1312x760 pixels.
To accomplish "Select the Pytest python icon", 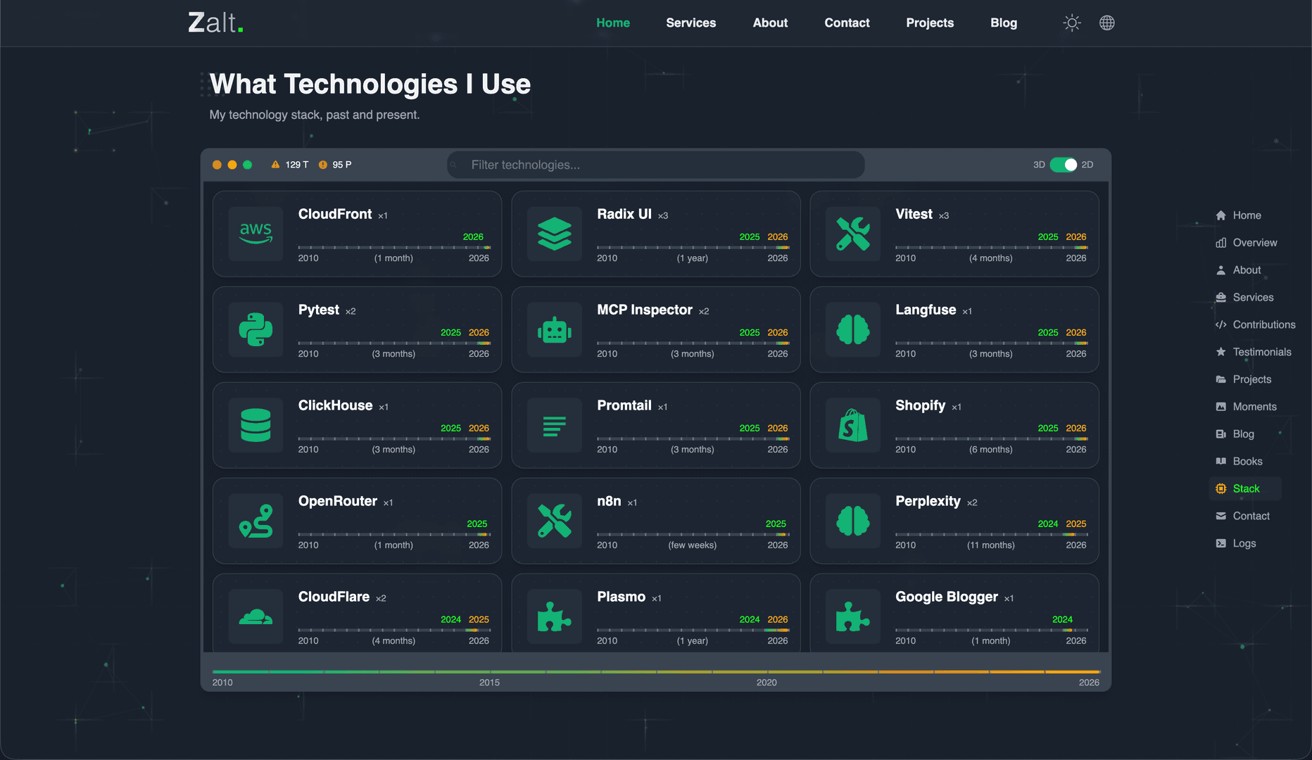I will 256,329.
